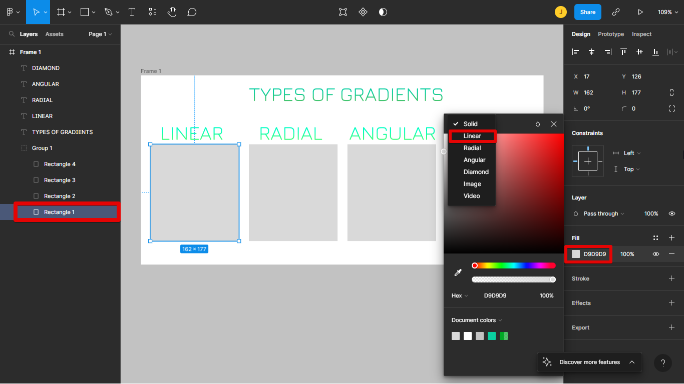This screenshot has height=384, width=684.
Task: Open the Figma main menu icon
Action: pyautogui.click(x=12, y=12)
